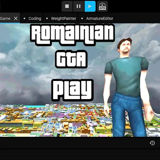Select the Game tab label

tap(5, 19)
